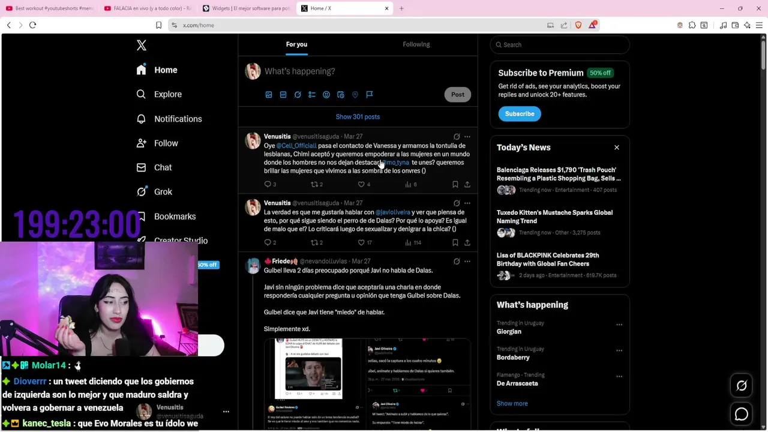Open emoji picker in composer
Viewport: 768px width, 432px height.
click(326, 95)
